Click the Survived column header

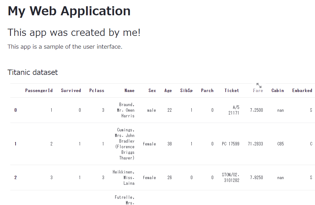point(71,90)
